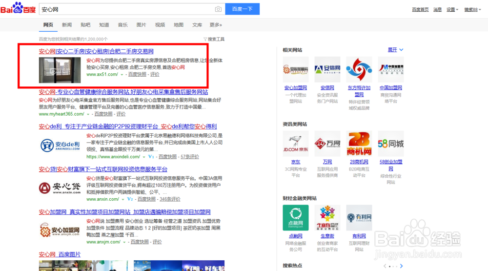Expand 相关网站 with 展开
The image size is (488, 271).
tap(395, 50)
